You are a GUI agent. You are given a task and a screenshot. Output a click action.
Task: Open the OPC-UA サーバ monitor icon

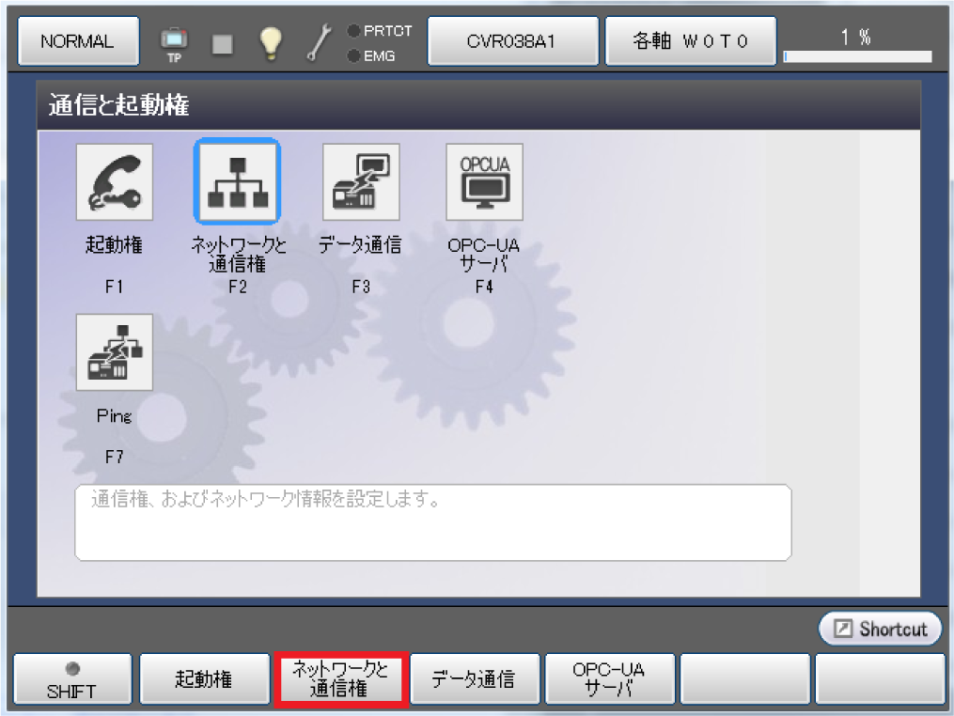click(x=484, y=182)
